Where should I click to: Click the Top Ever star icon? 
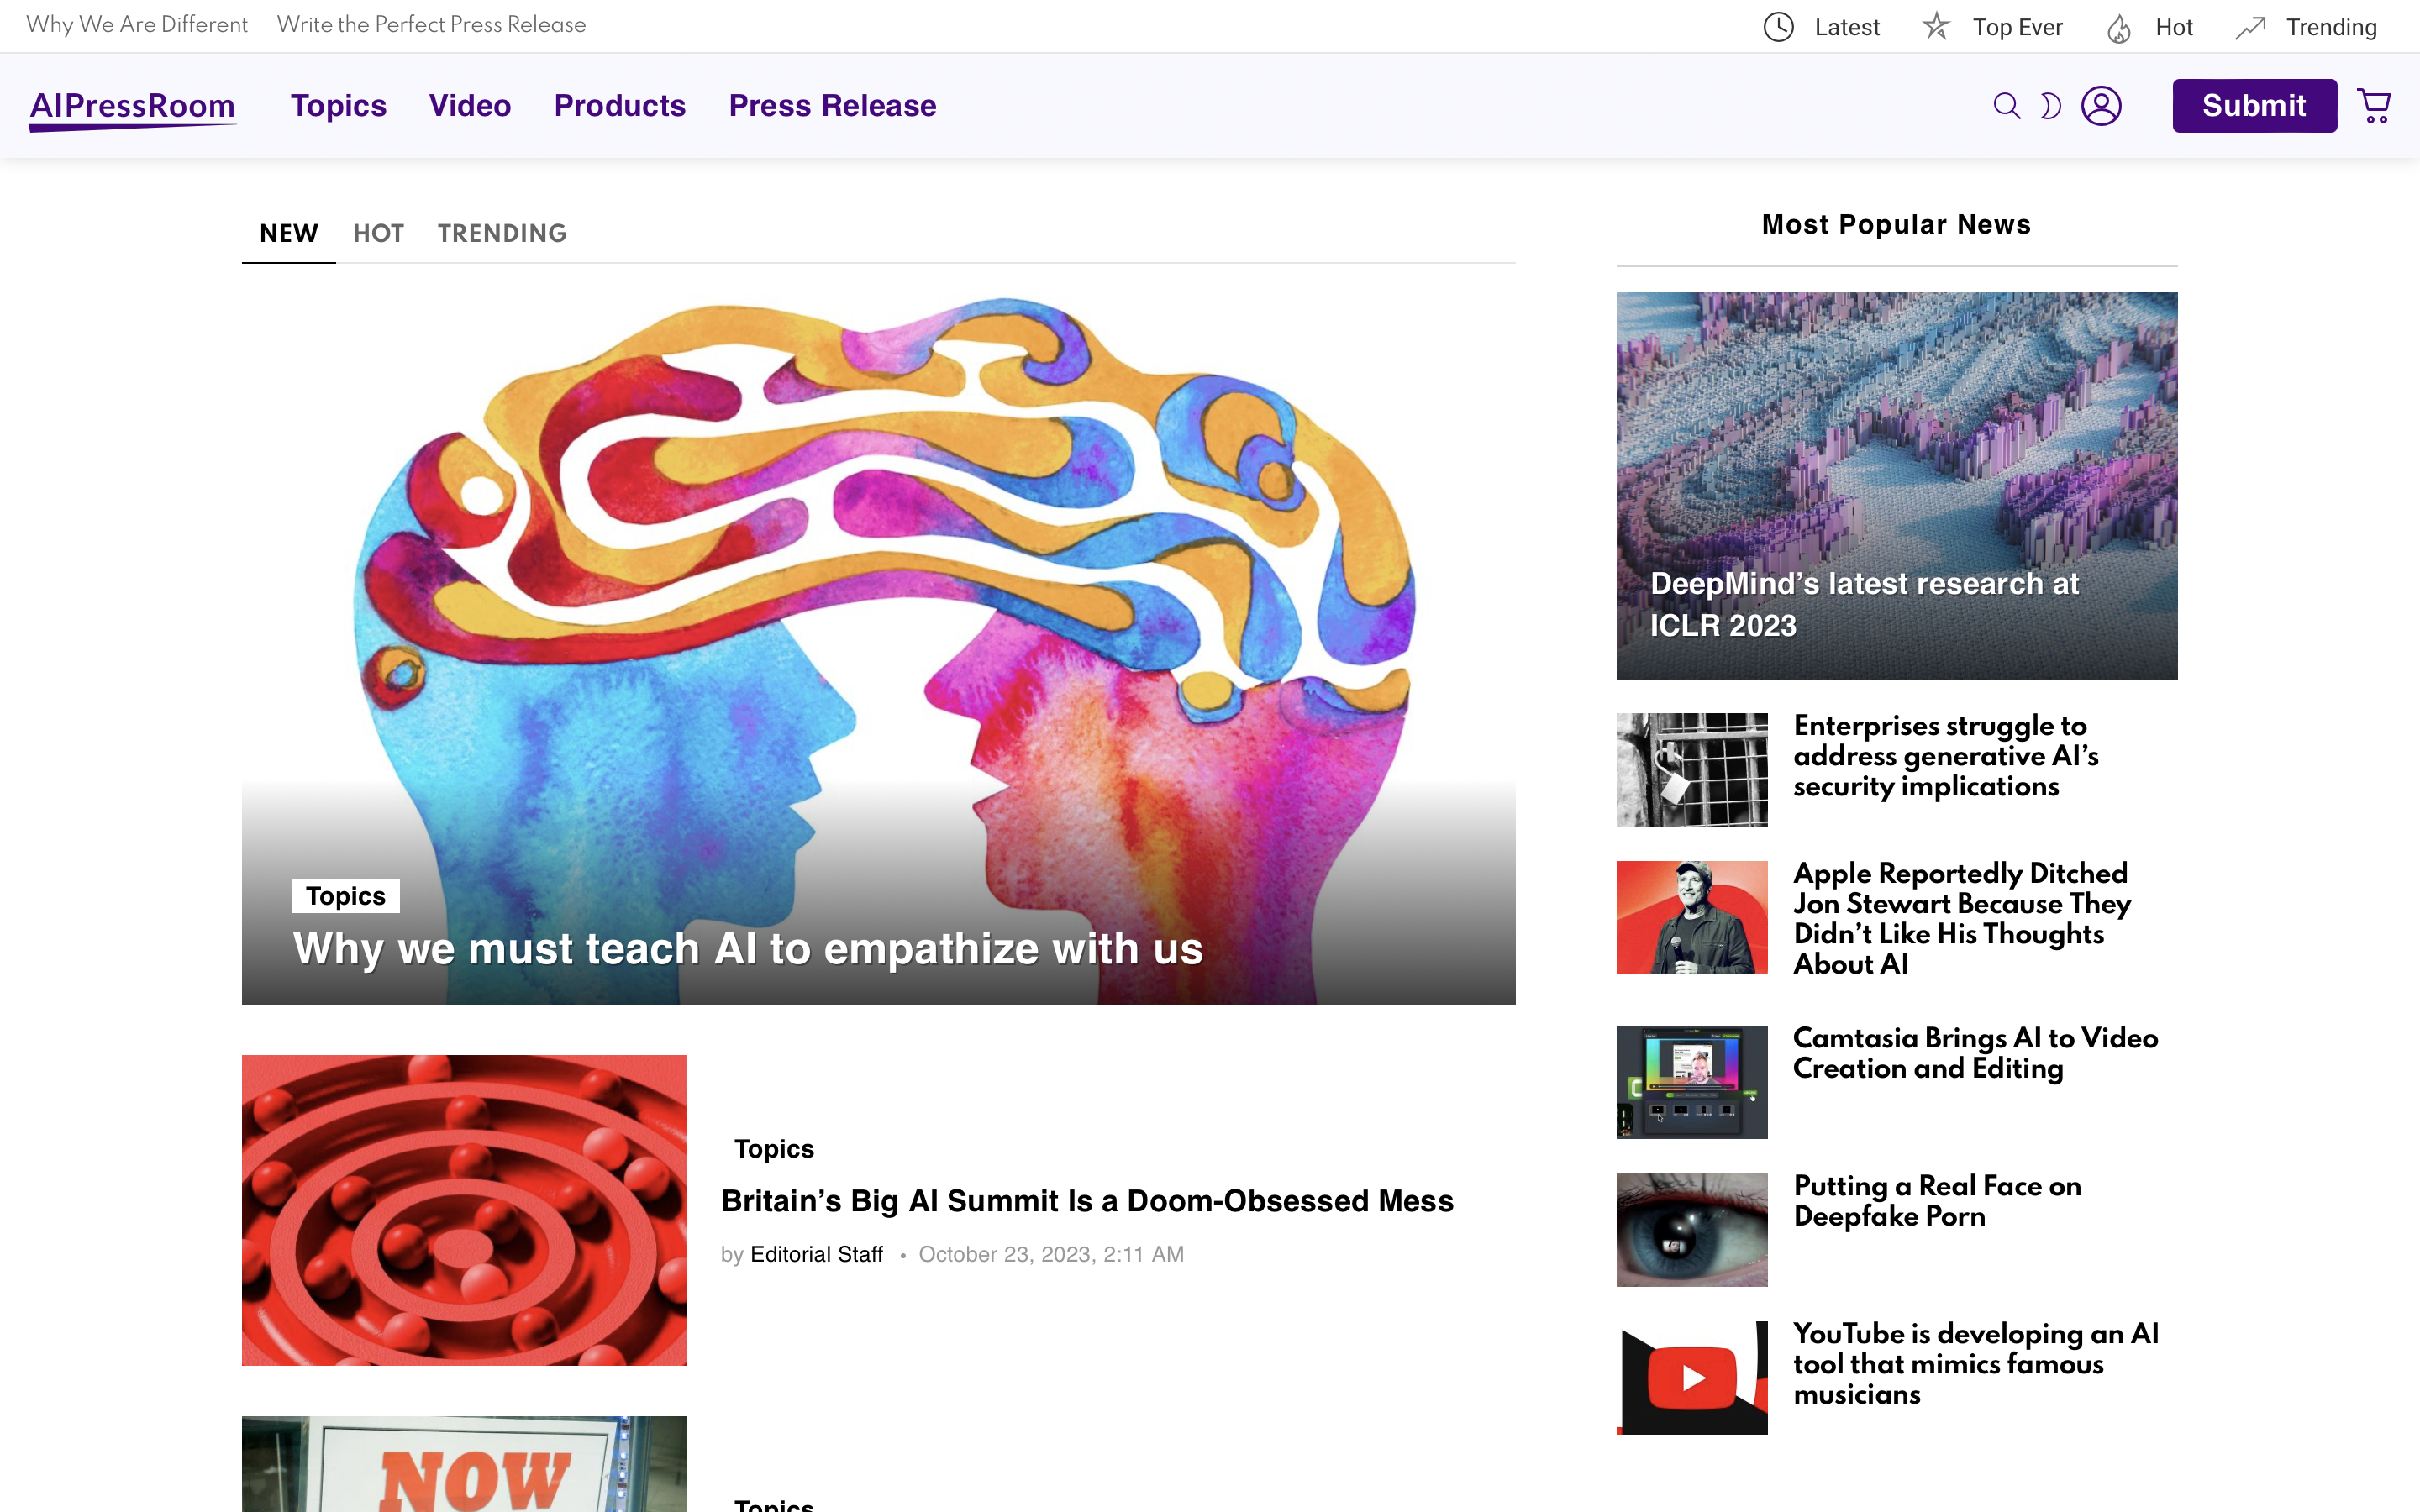1936,27
